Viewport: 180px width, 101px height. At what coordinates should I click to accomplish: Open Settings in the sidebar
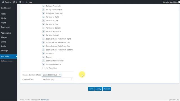(x=4, y=50)
